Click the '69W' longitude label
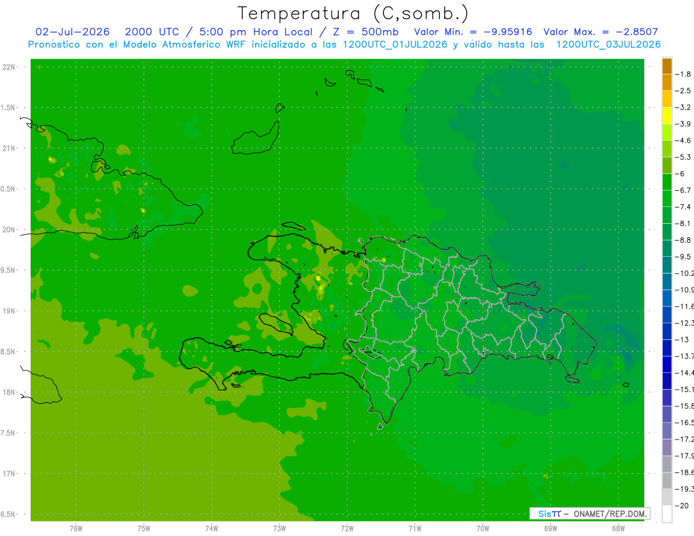Image resolution: width=694 pixels, height=536 pixels. pos(551,528)
